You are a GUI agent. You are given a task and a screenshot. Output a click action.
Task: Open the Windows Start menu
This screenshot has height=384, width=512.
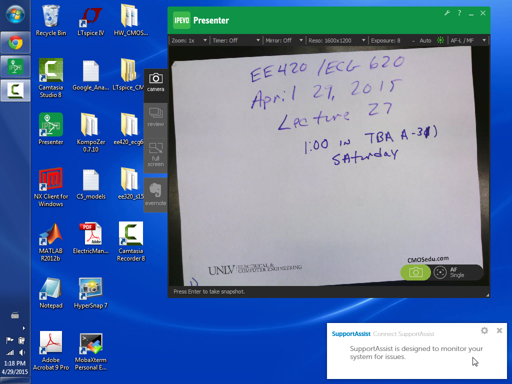(x=15, y=14)
